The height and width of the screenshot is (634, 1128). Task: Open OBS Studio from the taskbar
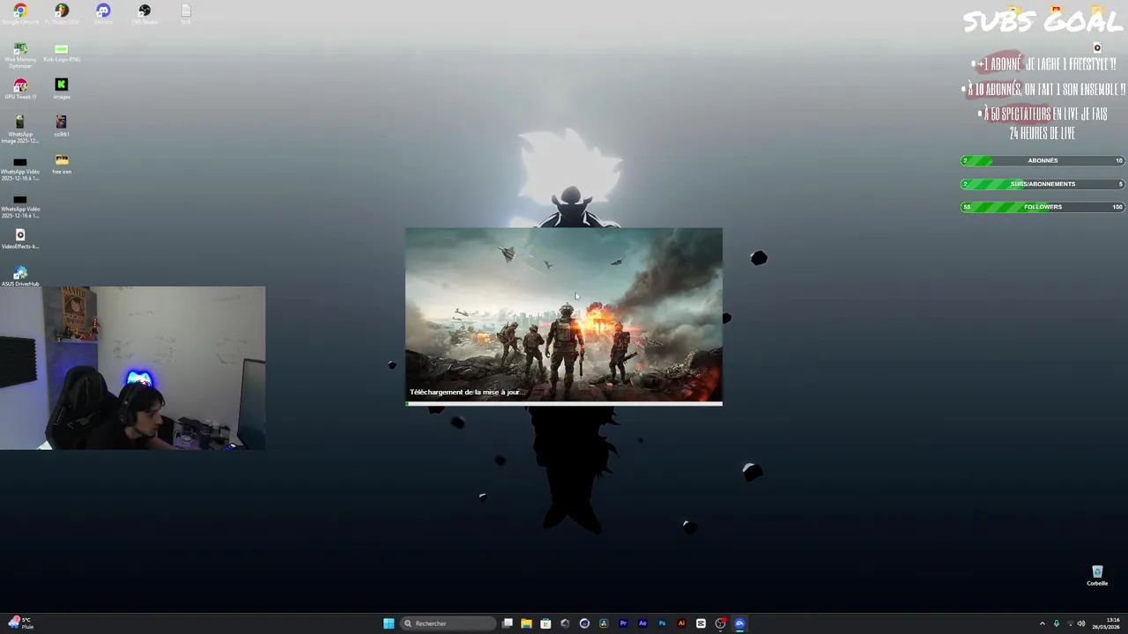point(720,623)
